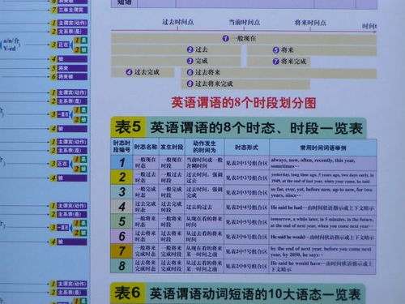Click the cell starting 'tomorrow, a while later'
This screenshot has height=304, width=405.
[323, 222]
